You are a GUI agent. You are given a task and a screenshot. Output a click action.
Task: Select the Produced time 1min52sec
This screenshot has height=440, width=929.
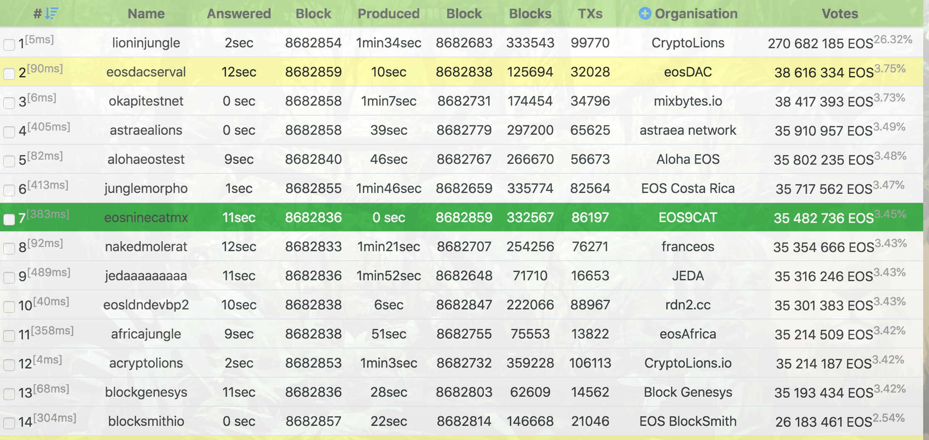389,276
